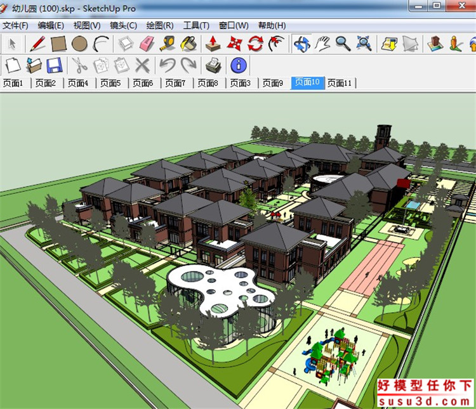The height and width of the screenshot is (409, 476).
Task: Select the active scene tab 页面10
Action: pos(308,82)
